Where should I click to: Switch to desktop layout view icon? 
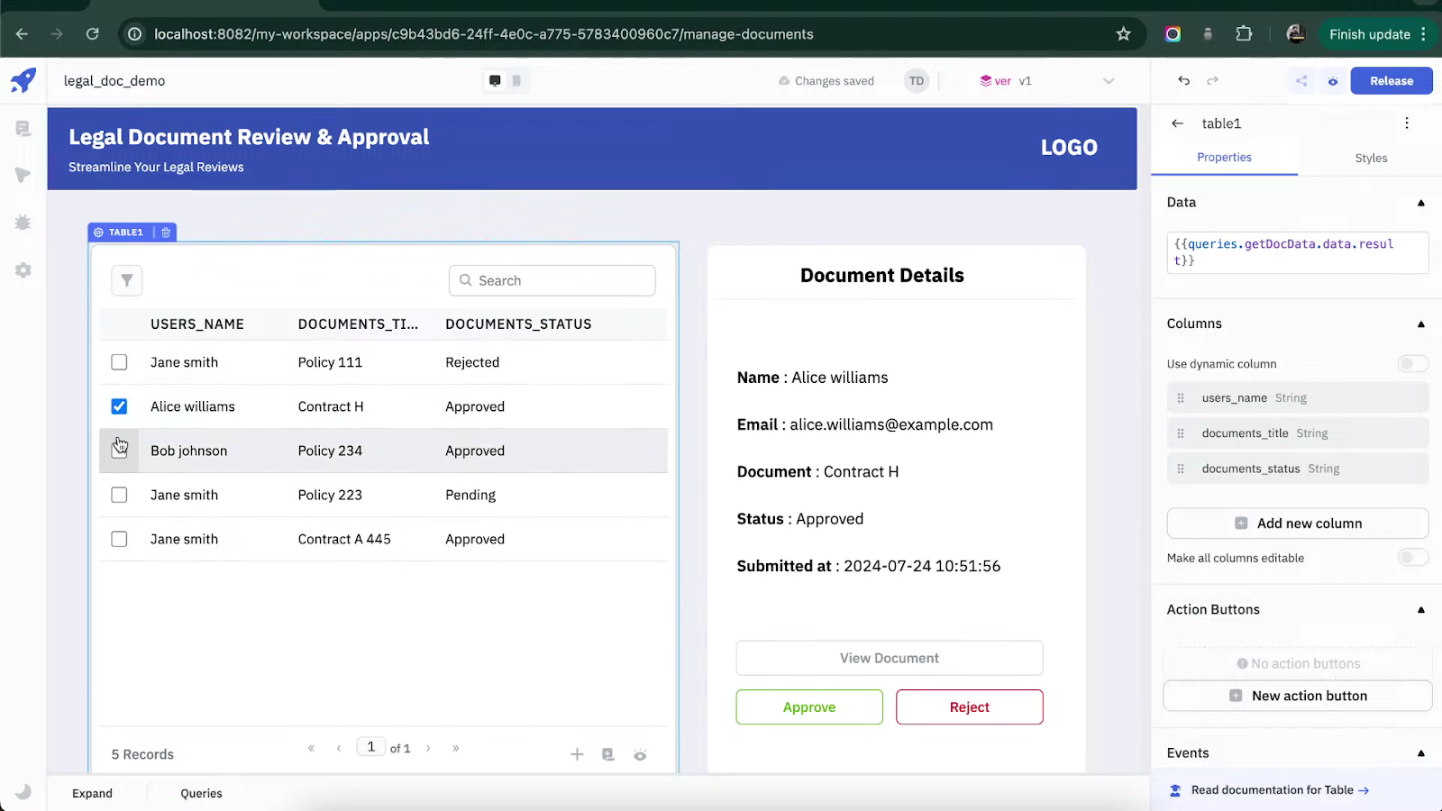click(495, 81)
